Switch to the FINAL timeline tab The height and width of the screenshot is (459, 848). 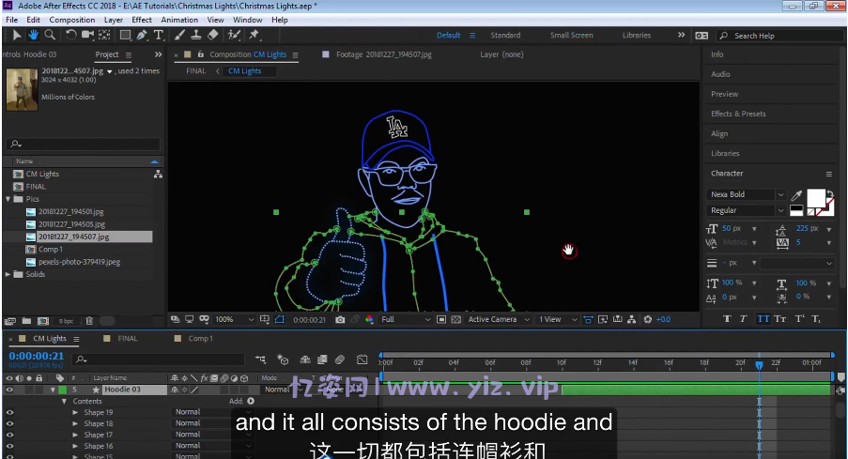tap(128, 339)
